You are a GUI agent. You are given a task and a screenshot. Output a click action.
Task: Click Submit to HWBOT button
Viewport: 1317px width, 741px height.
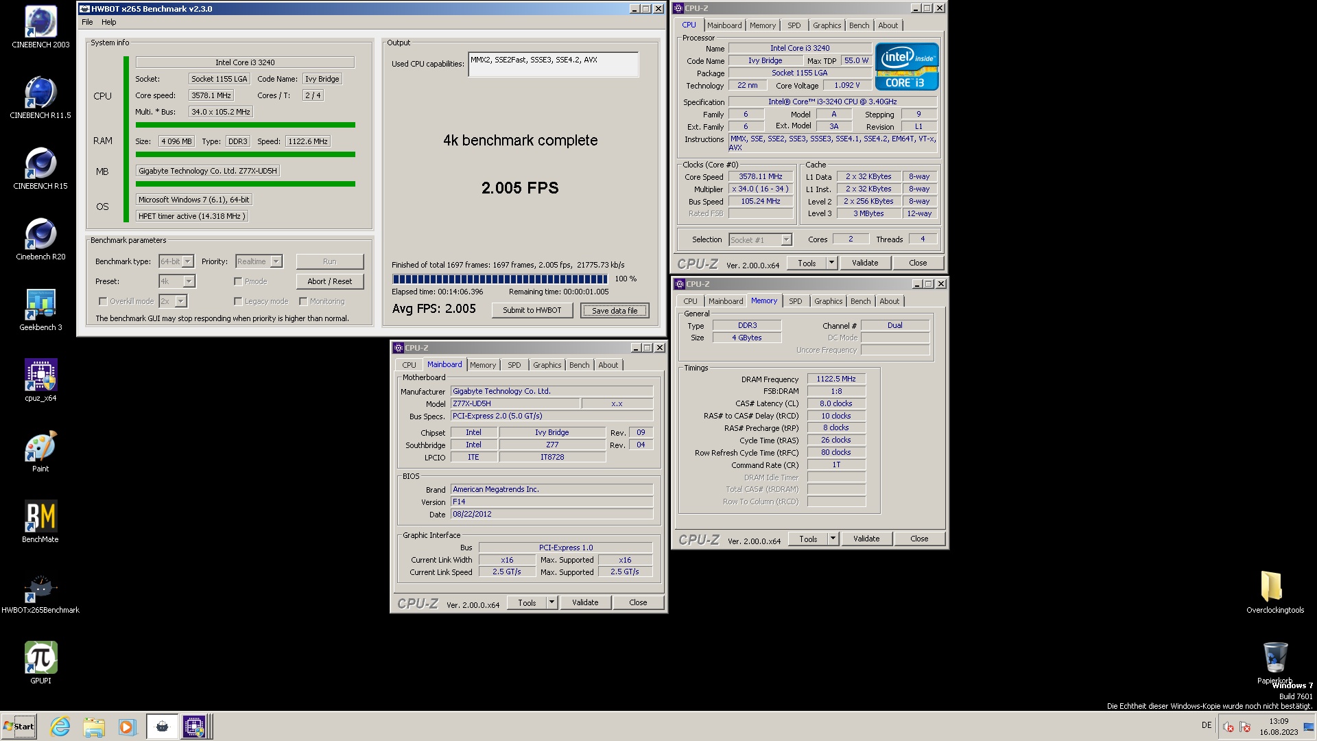(x=532, y=310)
